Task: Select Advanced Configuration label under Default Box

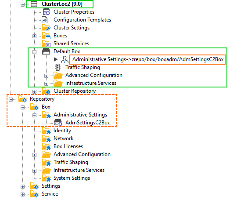Action: (94, 75)
